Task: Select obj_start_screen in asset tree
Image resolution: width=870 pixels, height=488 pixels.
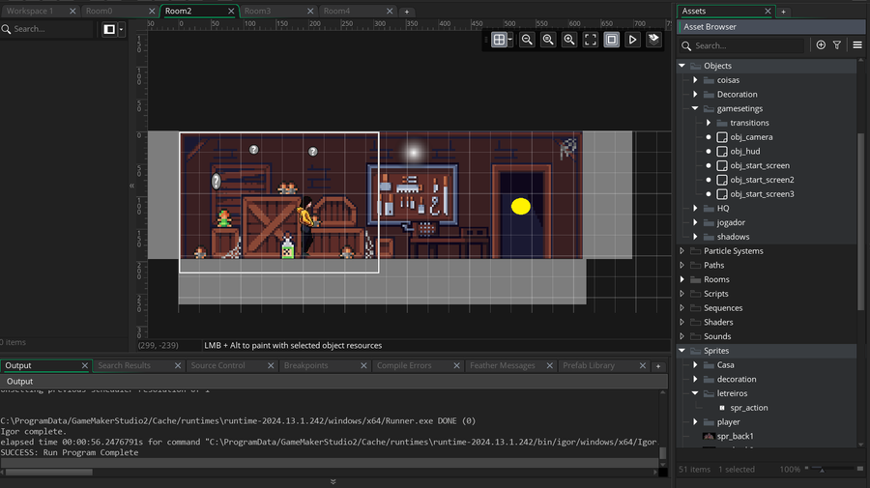Action: pyautogui.click(x=760, y=165)
